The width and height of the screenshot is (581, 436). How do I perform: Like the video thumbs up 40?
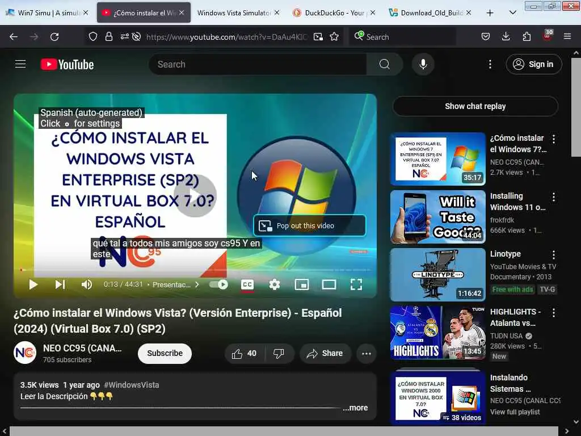point(244,353)
